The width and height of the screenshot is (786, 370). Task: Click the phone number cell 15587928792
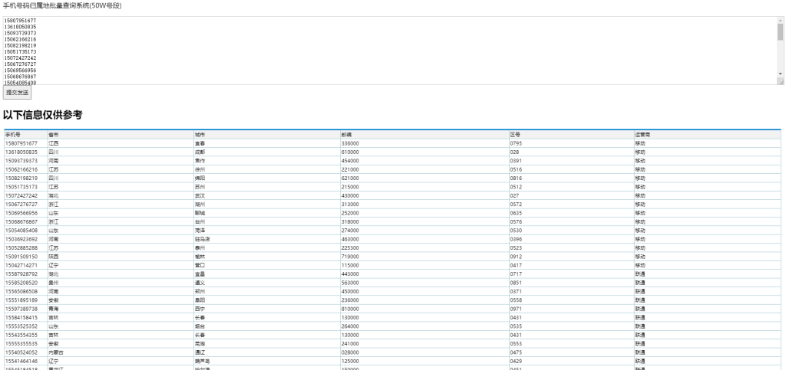pos(21,274)
